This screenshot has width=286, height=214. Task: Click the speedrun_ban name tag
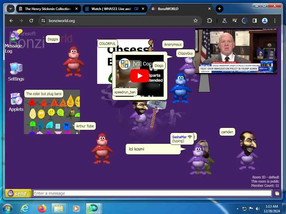click(x=125, y=92)
